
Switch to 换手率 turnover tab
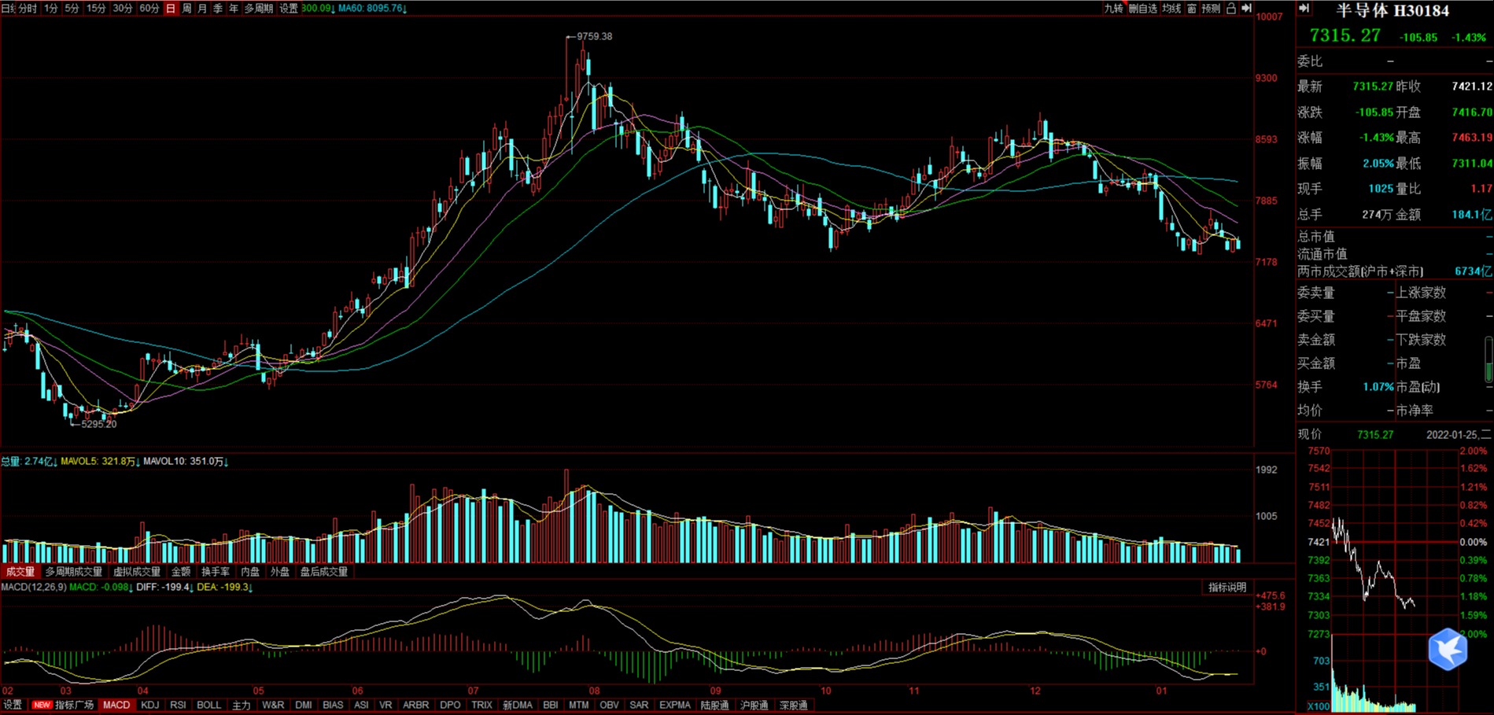(x=216, y=572)
